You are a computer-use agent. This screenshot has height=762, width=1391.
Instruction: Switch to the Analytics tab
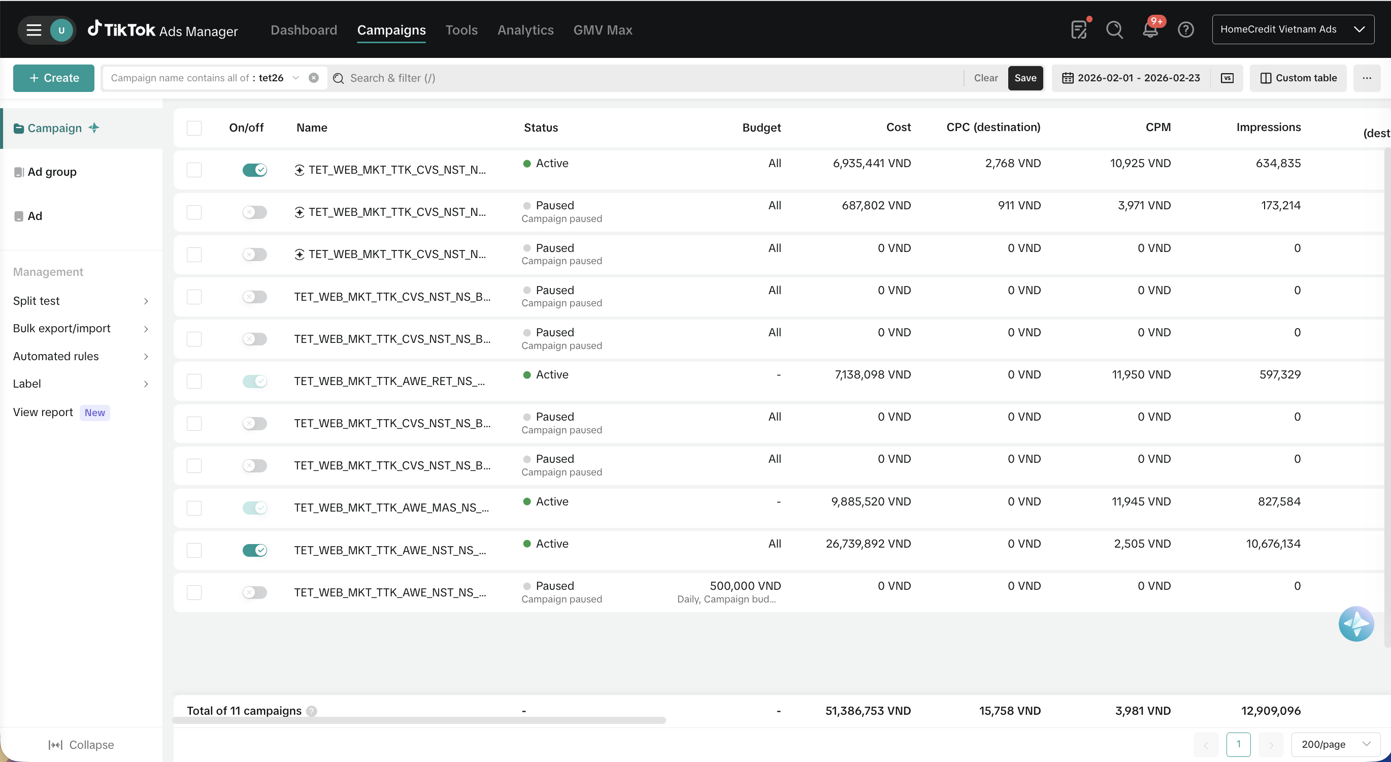(x=525, y=30)
